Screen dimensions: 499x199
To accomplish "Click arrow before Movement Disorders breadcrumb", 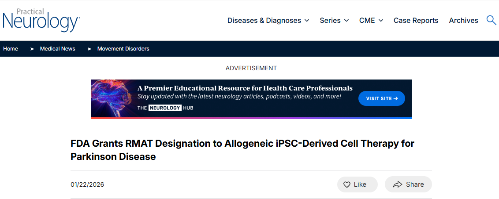I will 86,49.
